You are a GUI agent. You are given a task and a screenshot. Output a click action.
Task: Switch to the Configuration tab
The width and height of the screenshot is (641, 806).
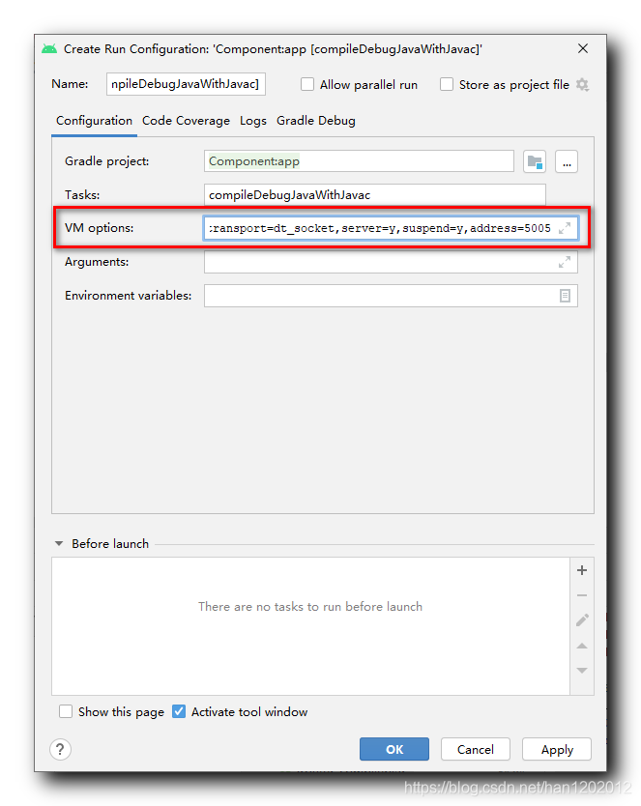[x=94, y=121]
